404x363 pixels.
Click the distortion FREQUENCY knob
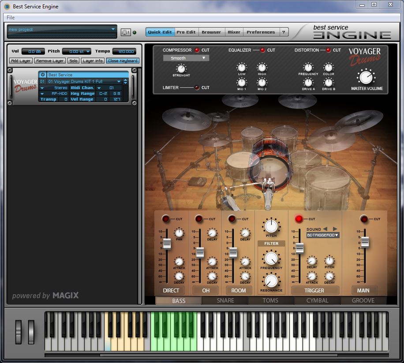click(308, 67)
